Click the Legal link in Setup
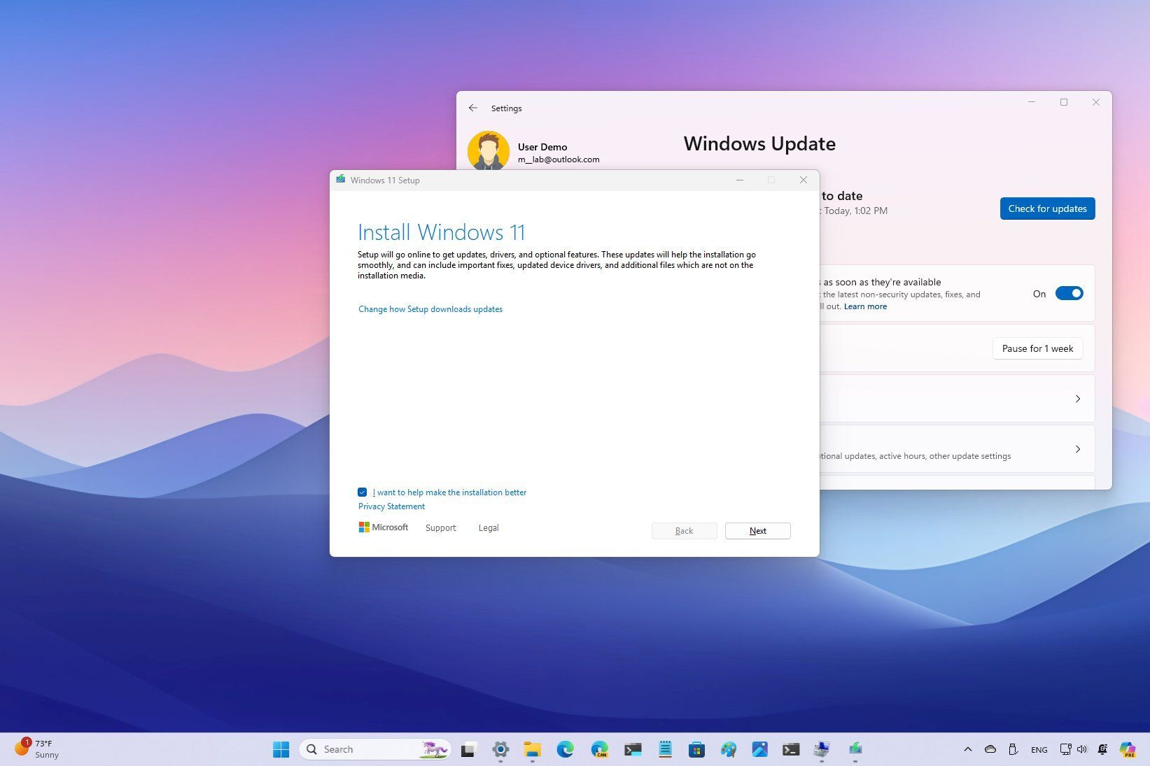Screen dimensions: 1150x766 pos(489,528)
